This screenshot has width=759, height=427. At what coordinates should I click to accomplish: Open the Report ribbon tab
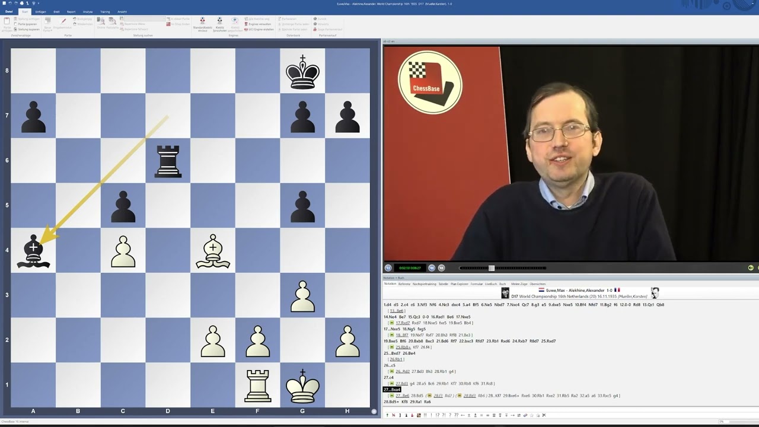[71, 12]
